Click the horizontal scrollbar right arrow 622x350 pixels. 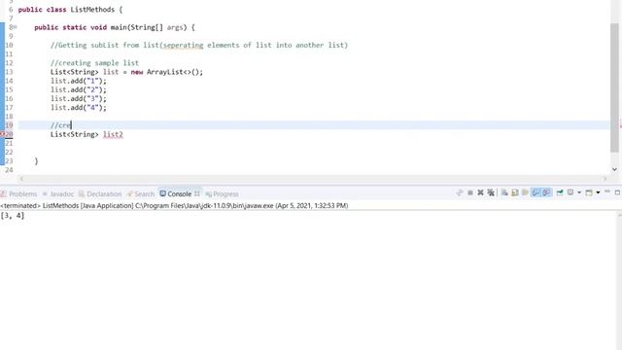click(x=605, y=179)
